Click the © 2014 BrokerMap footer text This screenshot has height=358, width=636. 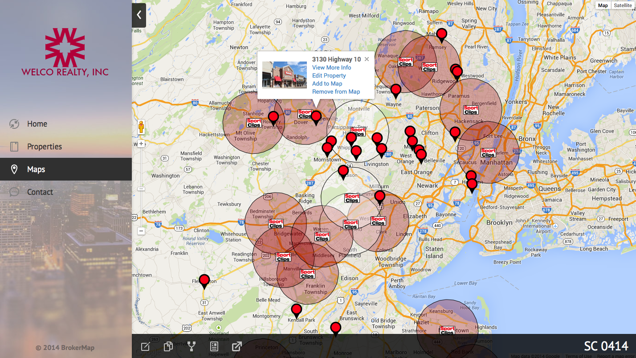point(65,348)
